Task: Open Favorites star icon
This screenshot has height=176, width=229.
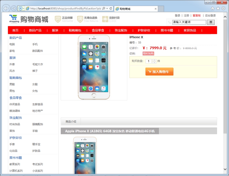Action: [218, 9]
